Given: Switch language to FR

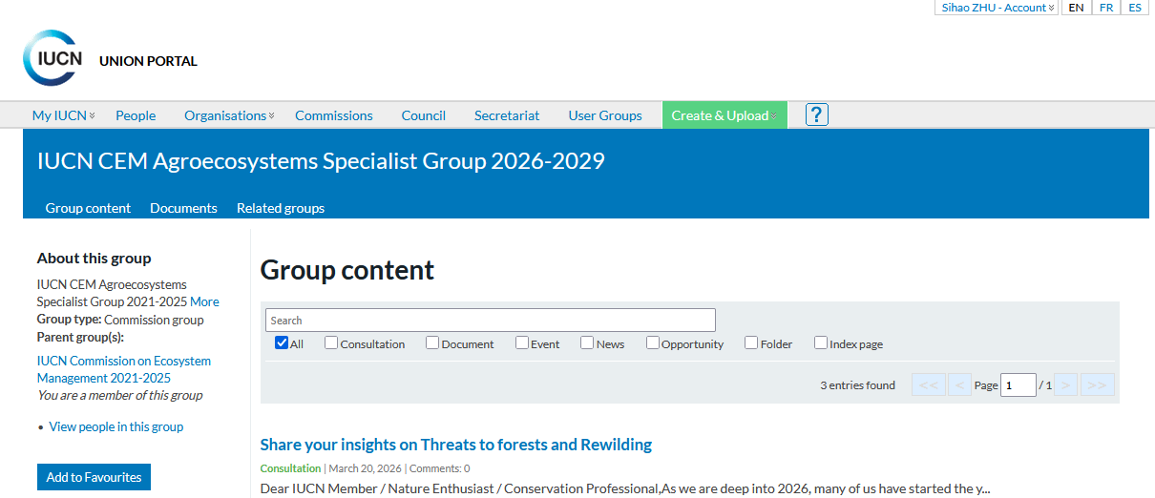Looking at the screenshot, I should point(1105,8).
